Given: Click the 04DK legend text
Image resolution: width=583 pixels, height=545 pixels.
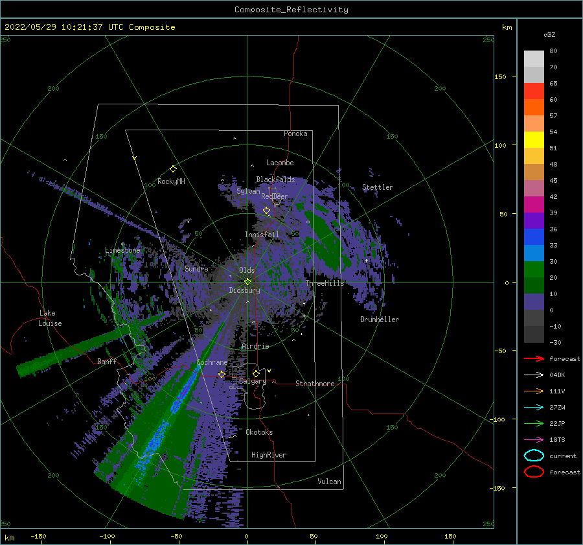Looking at the screenshot, I should click(557, 375).
